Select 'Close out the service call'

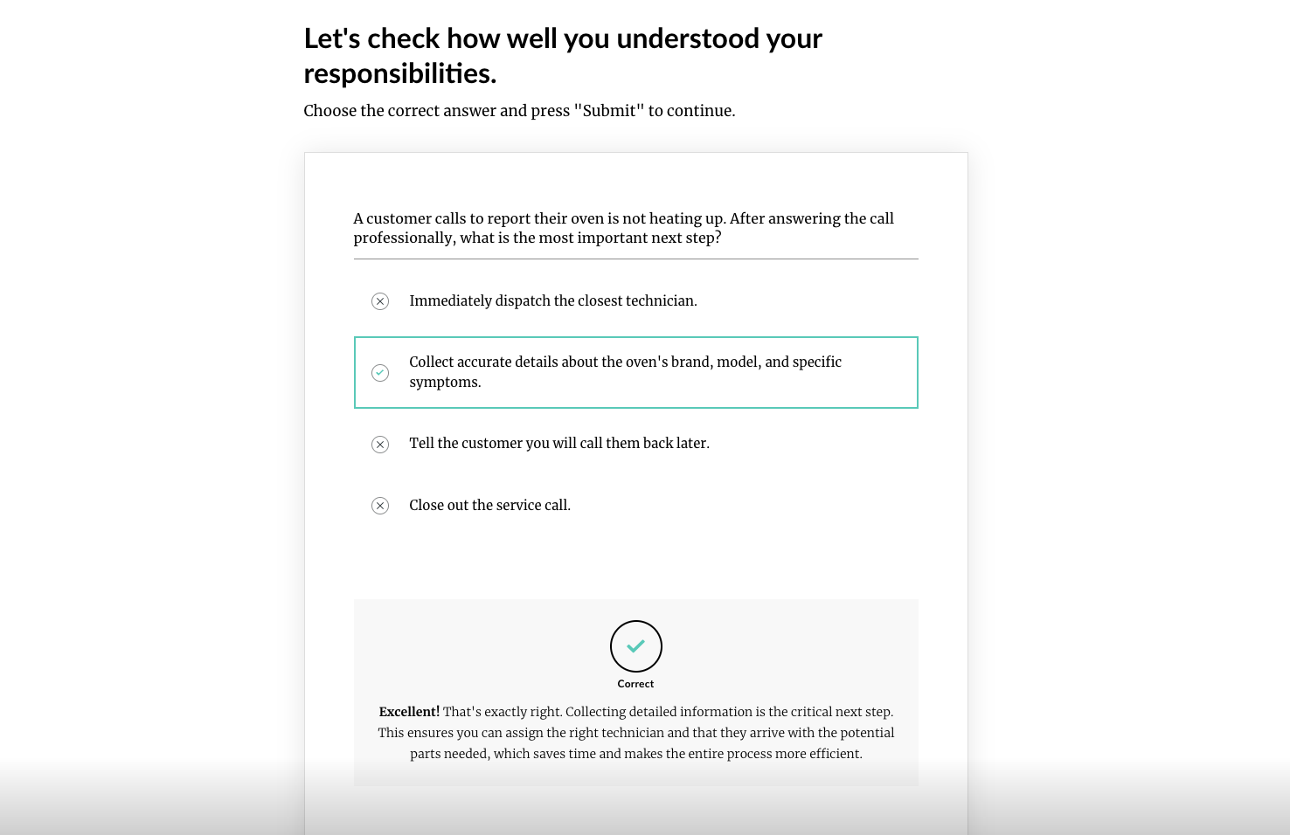pyautogui.click(x=489, y=505)
